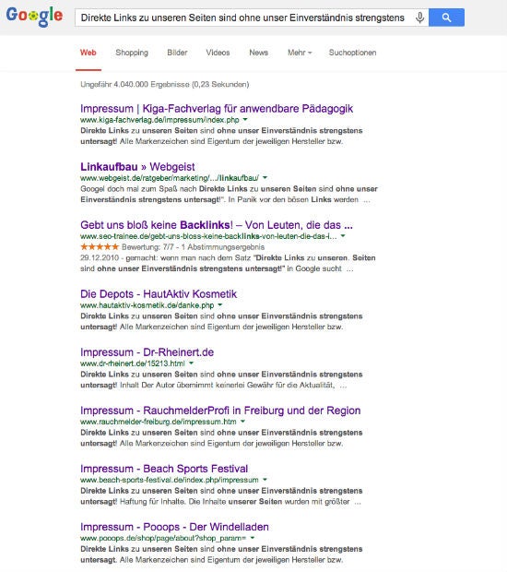Image resolution: width=507 pixels, height=572 pixels.
Task: Open Impressum - RauchmelderProfi Freiburg result
Action: (220, 411)
